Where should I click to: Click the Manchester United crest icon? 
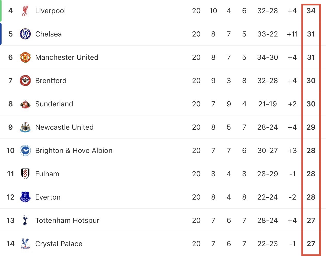click(25, 57)
